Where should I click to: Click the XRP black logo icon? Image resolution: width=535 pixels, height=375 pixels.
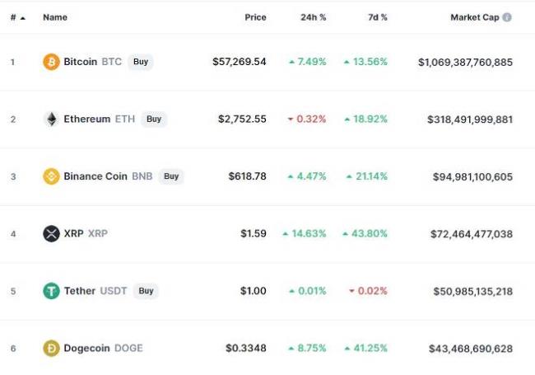point(51,233)
